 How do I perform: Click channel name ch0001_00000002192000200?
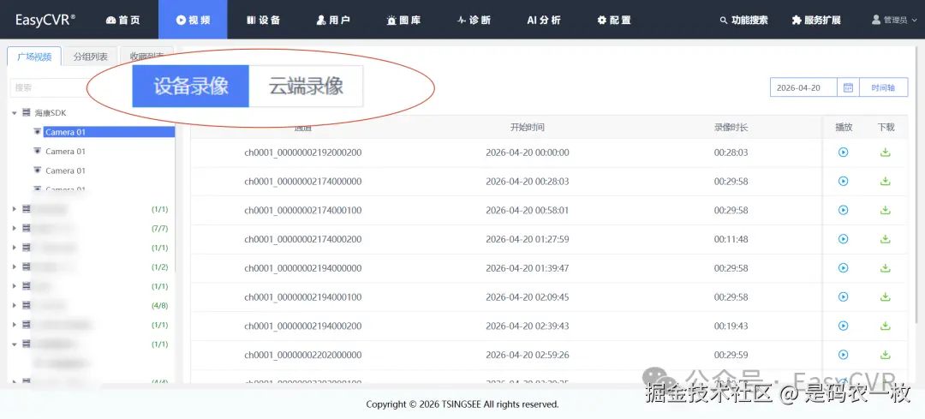point(303,153)
